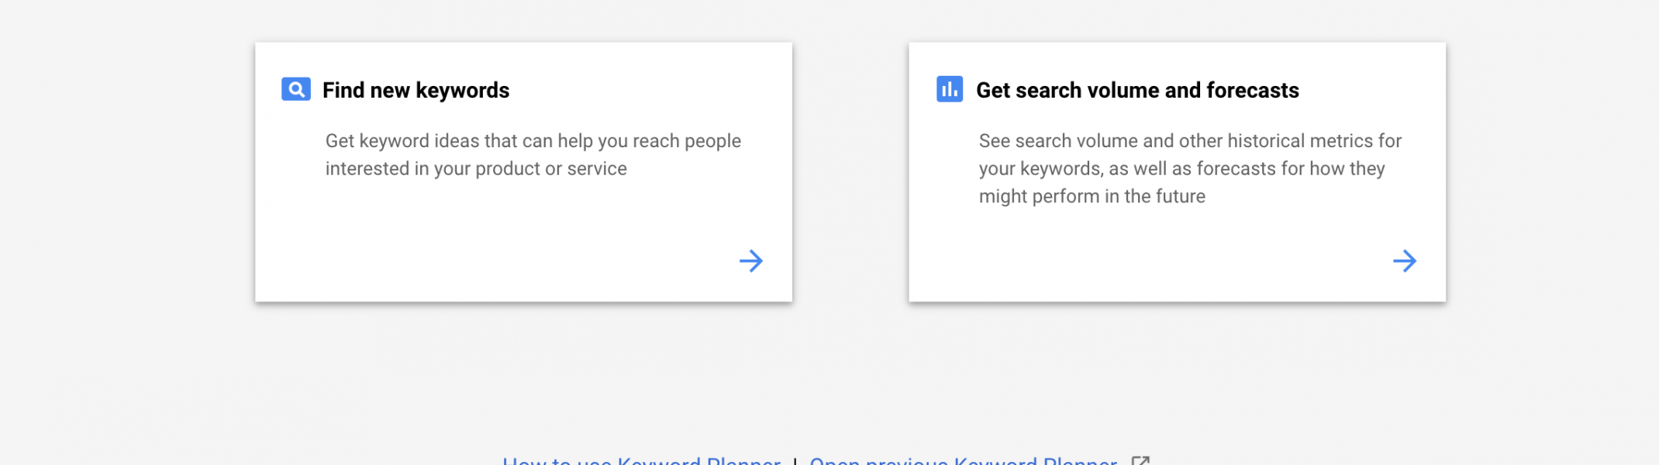Select the Get search volume and forecasts heading
Screen dimensions: 1659x465
pyautogui.click(x=1137, y=91)
